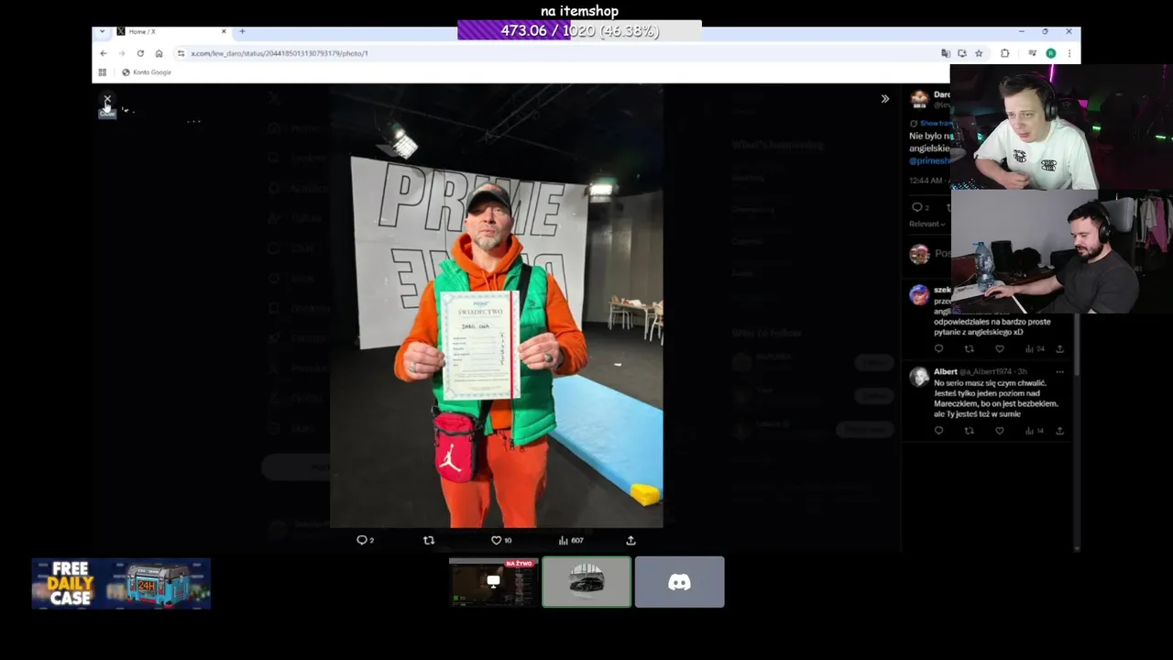Open site information icon in the address bar
This screenshot has width=1173, height=660.
tap(181, 53)
